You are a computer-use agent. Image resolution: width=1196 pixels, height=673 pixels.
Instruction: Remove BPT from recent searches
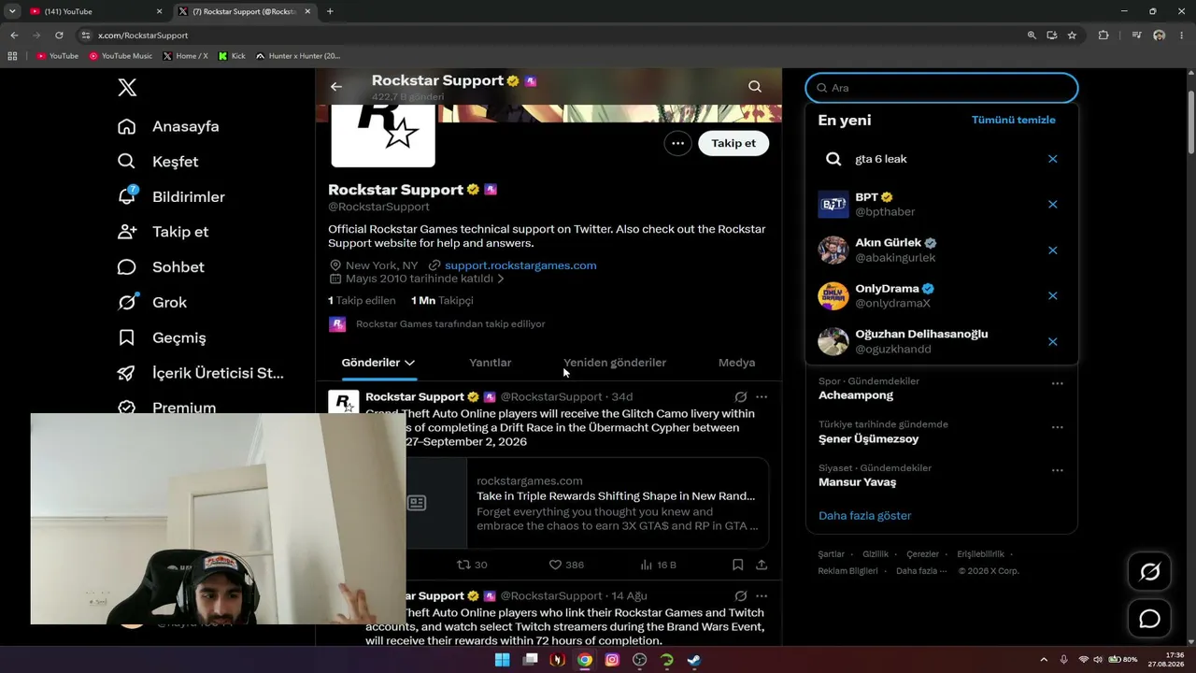pos(1052,205)
